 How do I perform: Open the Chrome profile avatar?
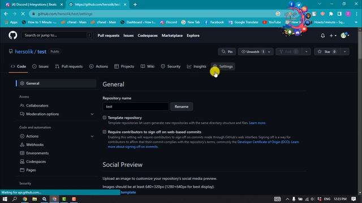click(348, 14)
